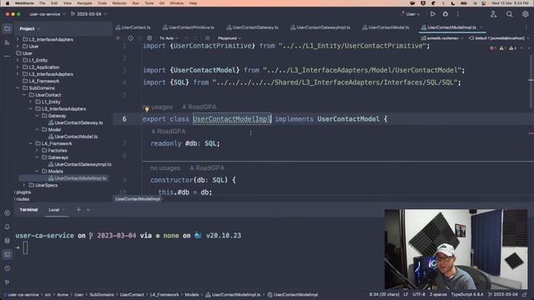Start debugging with the bug icon
Image resolution: width=534 pixels, height=300 pixels.
click(x=445, y=14)
